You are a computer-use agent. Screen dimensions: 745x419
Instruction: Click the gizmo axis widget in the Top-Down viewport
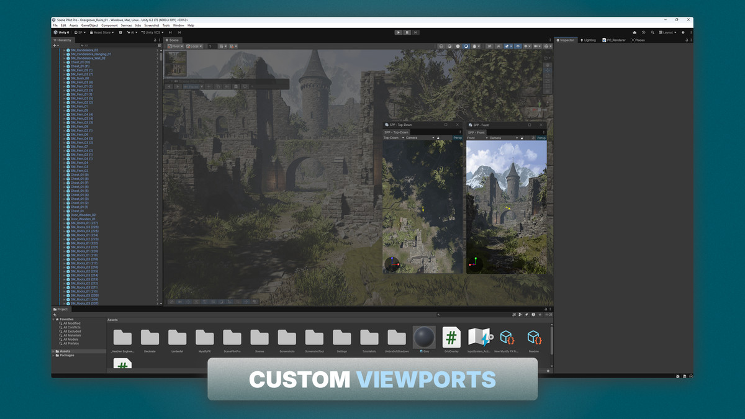tap(392, 264)
